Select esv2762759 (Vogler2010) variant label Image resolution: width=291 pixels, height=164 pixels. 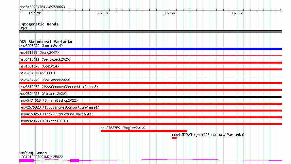[x=123, y=128]
